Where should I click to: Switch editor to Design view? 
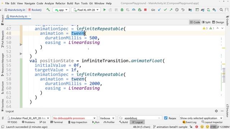point(218,22)
